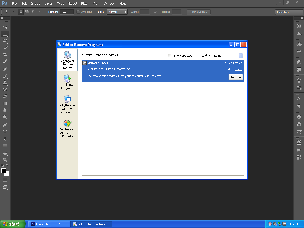Select the History Brush tool
Viewport: 304px width, 228px height.
click(x=5, y=90)
